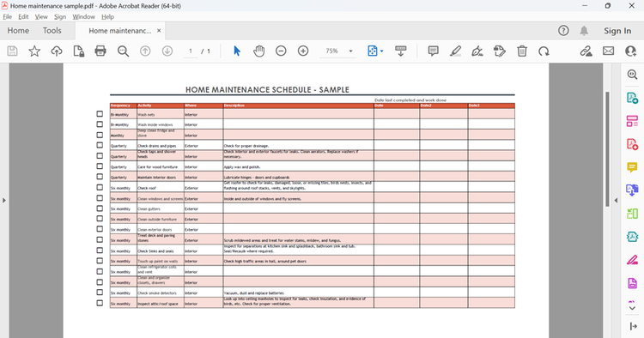Collapse the right tools pane arrow

[x=616, y=200]
